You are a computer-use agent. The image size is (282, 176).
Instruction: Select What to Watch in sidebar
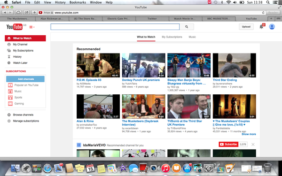point(25,38)
